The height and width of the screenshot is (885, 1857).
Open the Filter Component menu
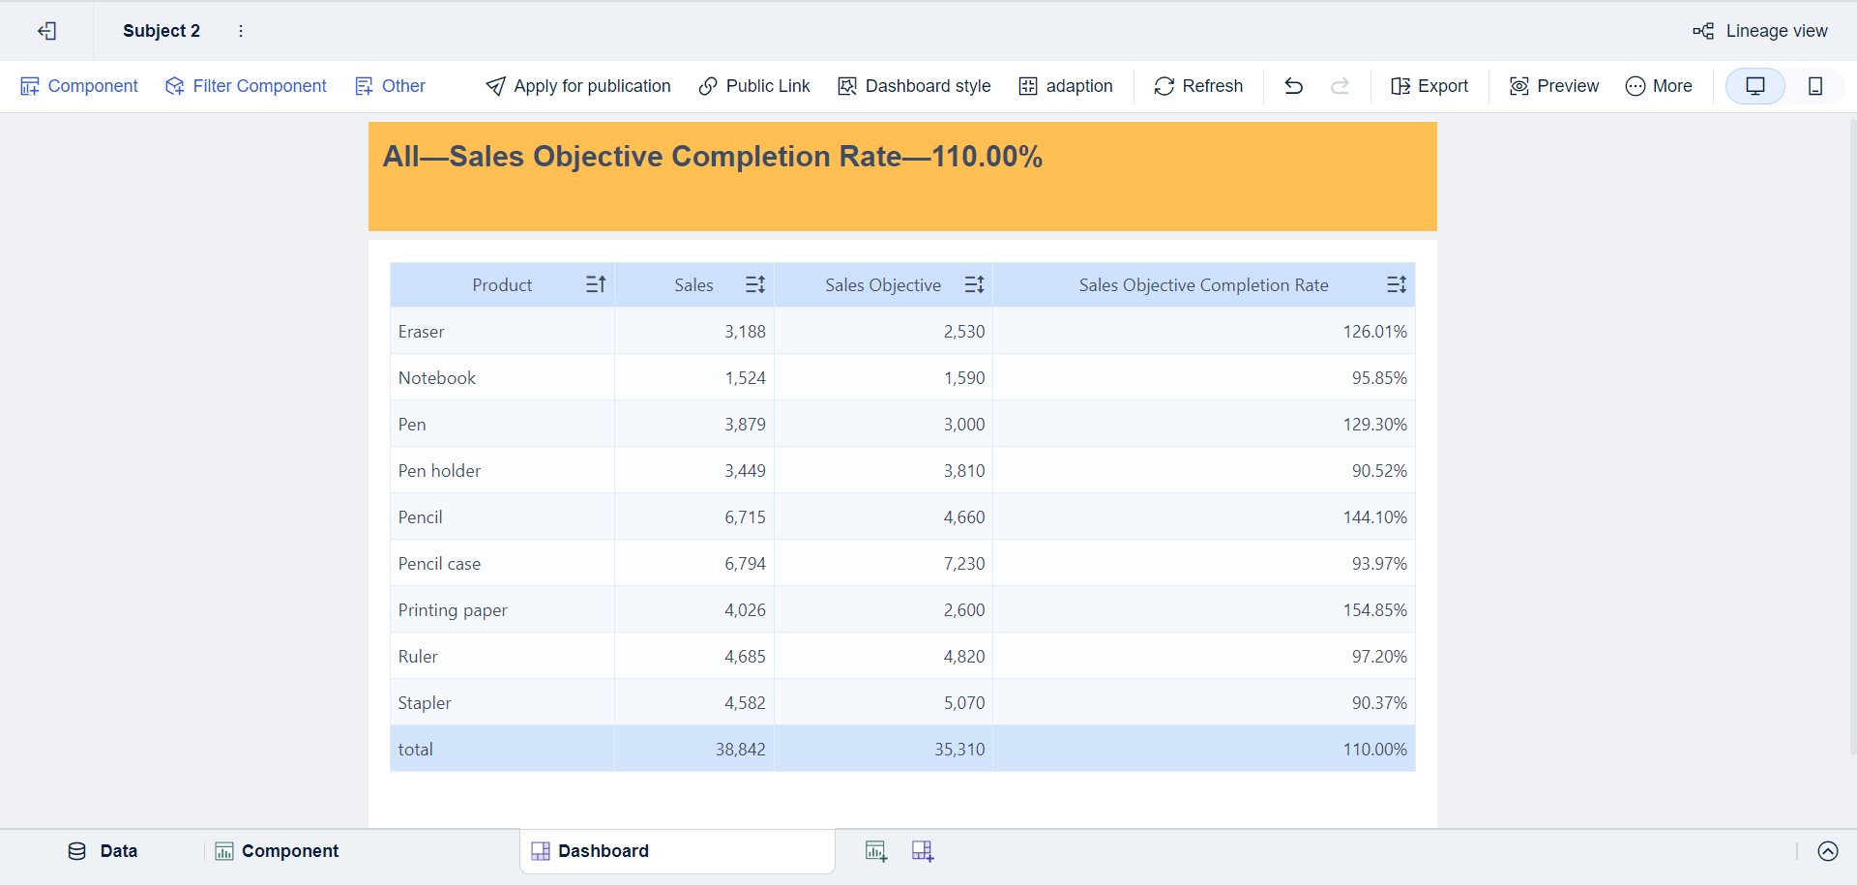point(246,86)
